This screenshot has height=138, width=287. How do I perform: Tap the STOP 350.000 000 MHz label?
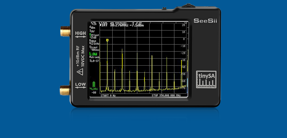(166, 95)
